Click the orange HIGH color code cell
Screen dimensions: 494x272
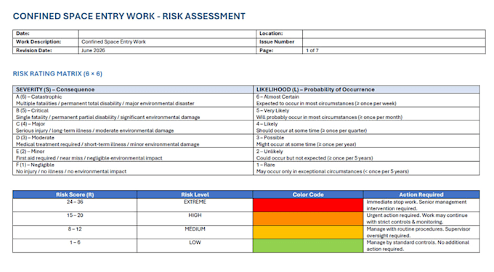click(x=308, y=218)
